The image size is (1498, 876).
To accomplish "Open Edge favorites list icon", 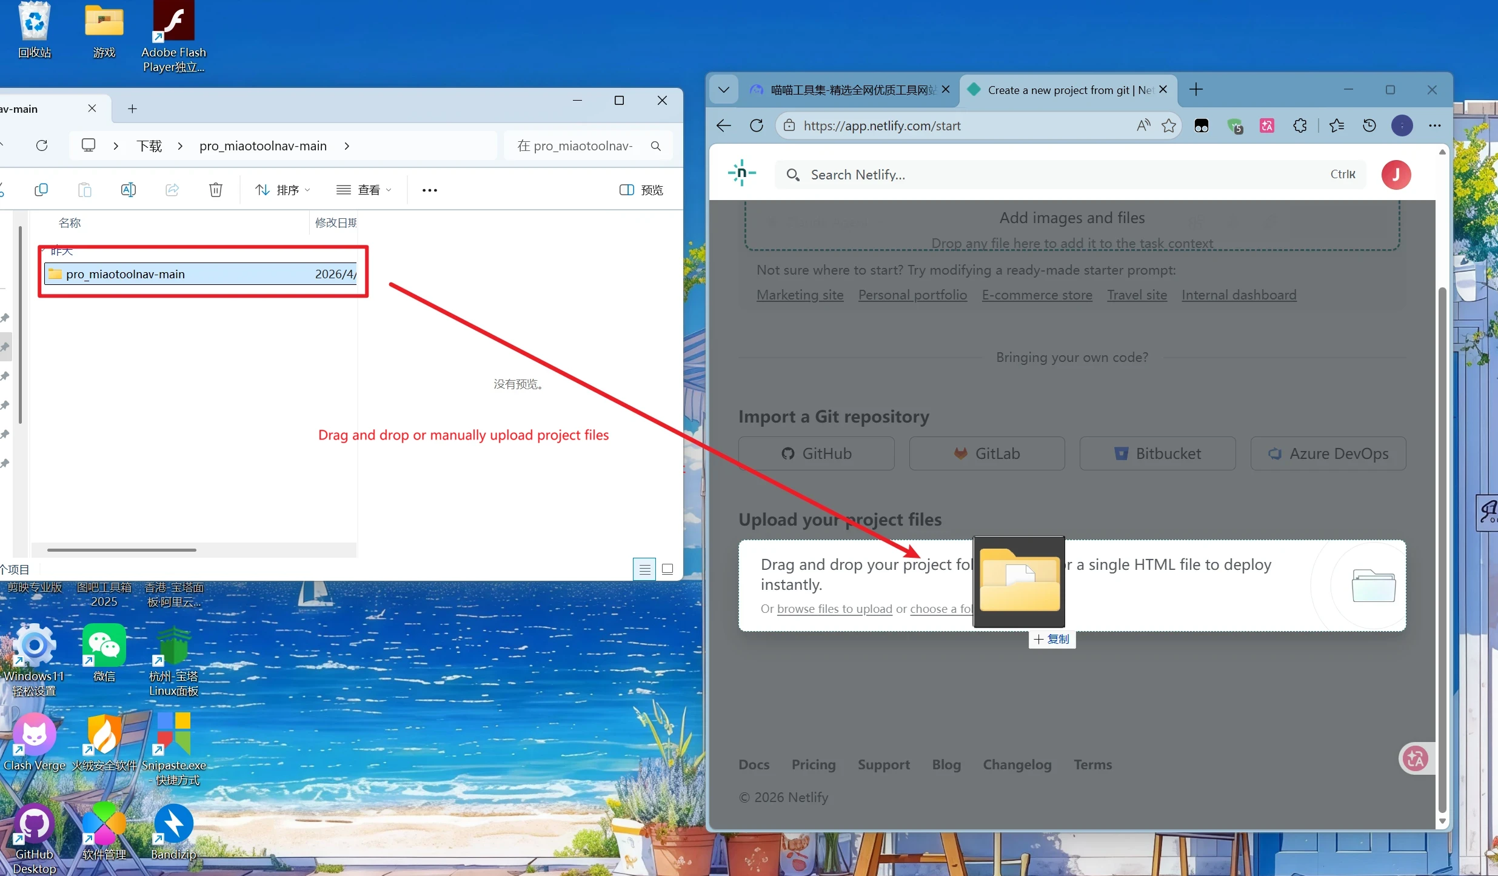I will pyautogui.click(x=1337, y=125).
